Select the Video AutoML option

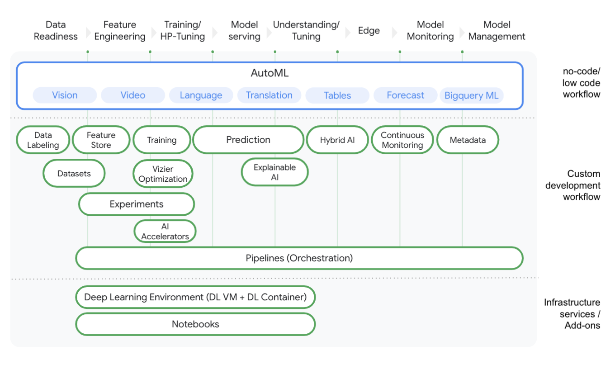point(133,95)
